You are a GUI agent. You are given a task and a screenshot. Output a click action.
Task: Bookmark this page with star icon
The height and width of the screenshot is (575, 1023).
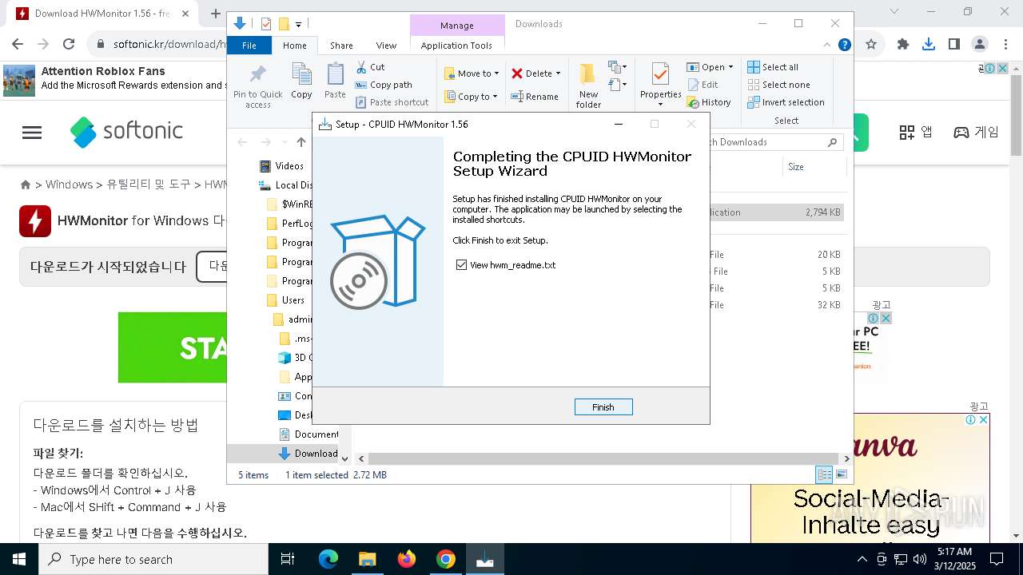tap(871, 45)
